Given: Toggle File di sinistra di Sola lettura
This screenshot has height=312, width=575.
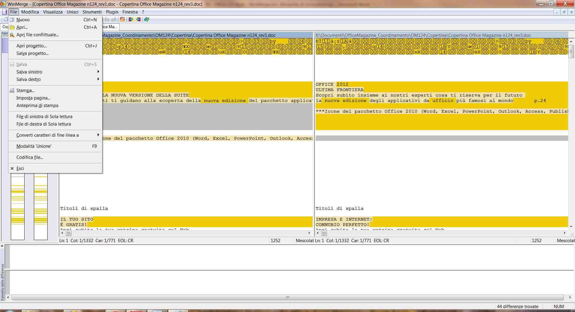Looking at the screenshot, I should point(44,117).
